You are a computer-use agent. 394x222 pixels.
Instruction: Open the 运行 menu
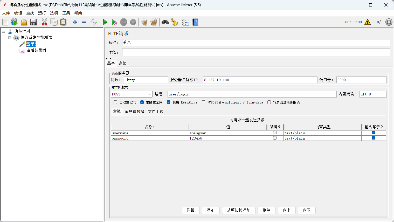coord(42,13)
